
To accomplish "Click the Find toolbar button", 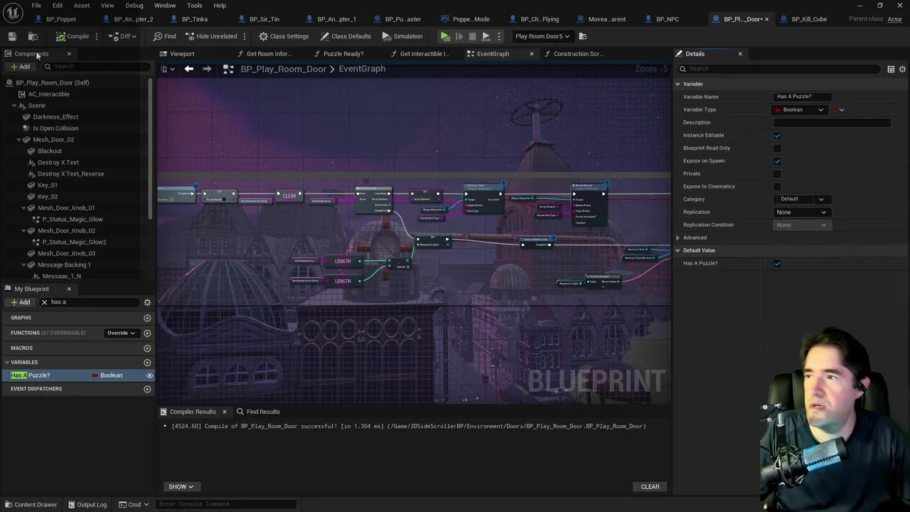I will click(x=164, y=36).
